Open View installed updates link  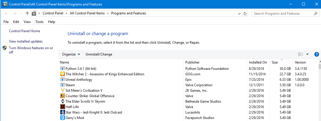[26, 41]
